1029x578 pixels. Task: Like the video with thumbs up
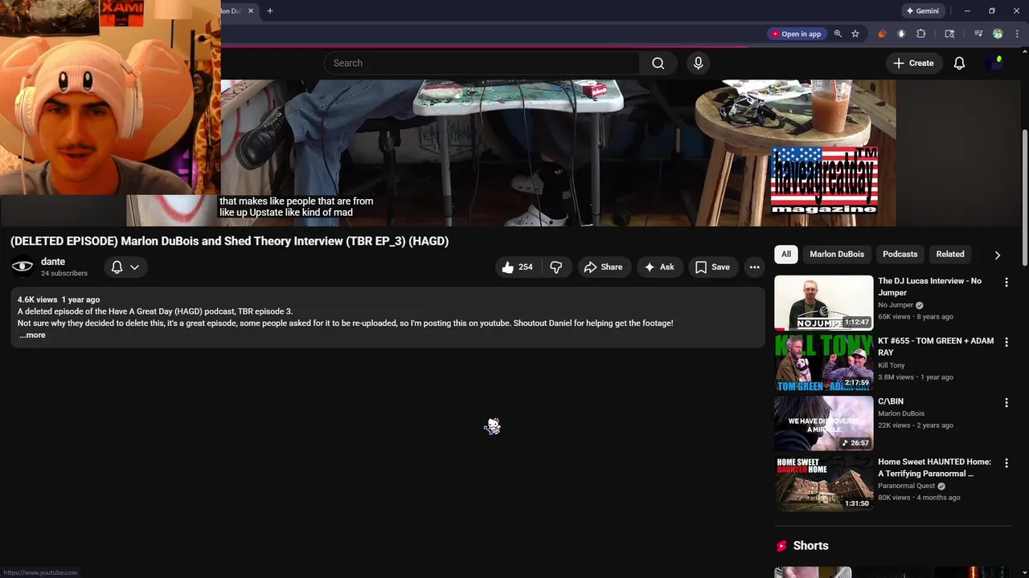coord(517,267)
